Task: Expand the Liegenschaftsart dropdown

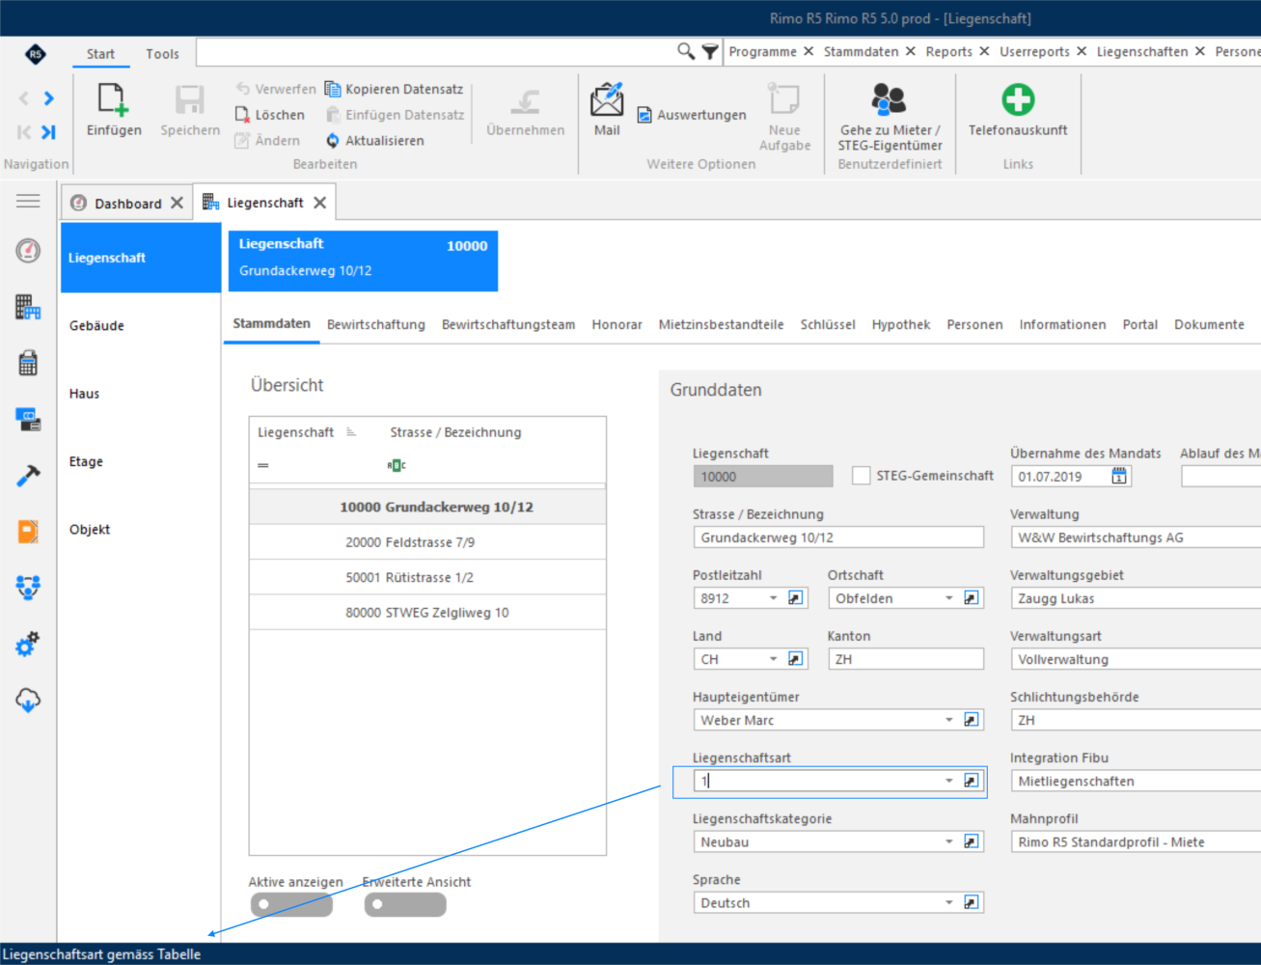Action: pyautogui.click(x=949, y=781)
